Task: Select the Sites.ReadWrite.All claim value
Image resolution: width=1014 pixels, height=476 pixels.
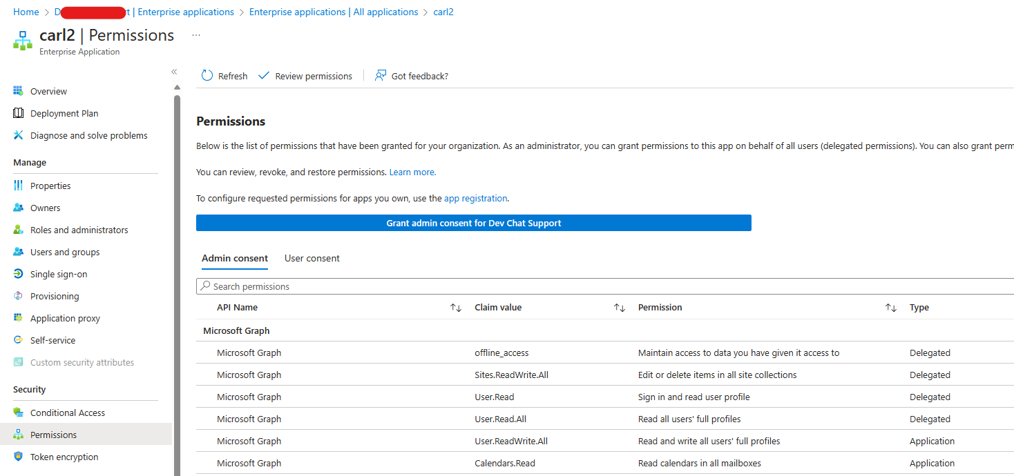Action: point(511,375)
